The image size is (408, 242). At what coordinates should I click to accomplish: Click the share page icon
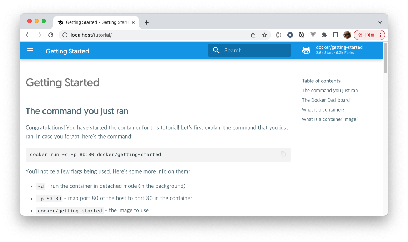pyautogui.click(x=253, y=35)
